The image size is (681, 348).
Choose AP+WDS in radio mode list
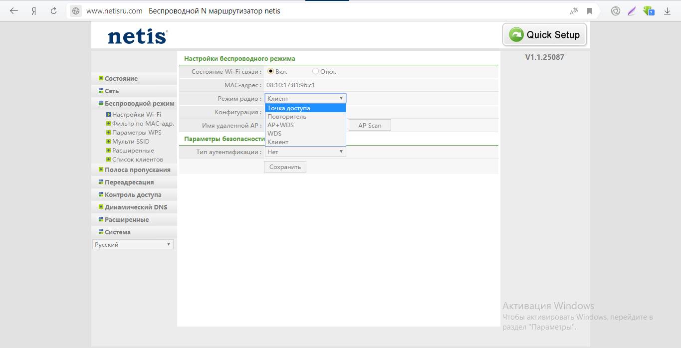point(305,125)
